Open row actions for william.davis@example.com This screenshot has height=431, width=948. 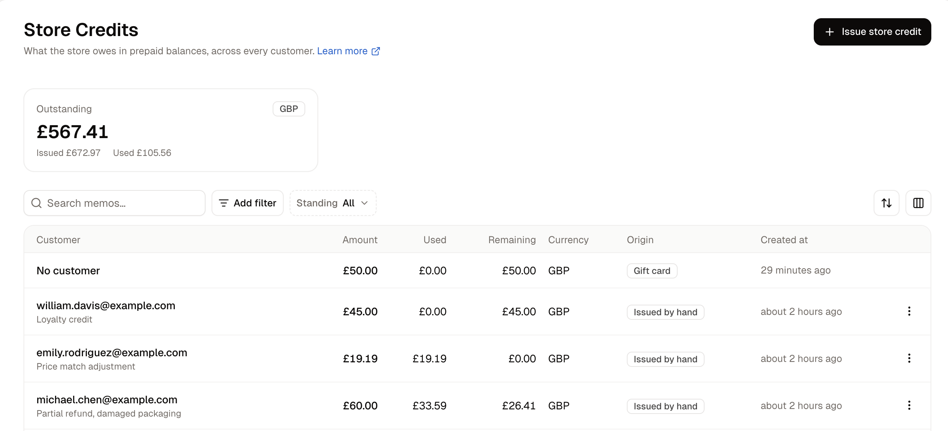(x=909, y=311)
